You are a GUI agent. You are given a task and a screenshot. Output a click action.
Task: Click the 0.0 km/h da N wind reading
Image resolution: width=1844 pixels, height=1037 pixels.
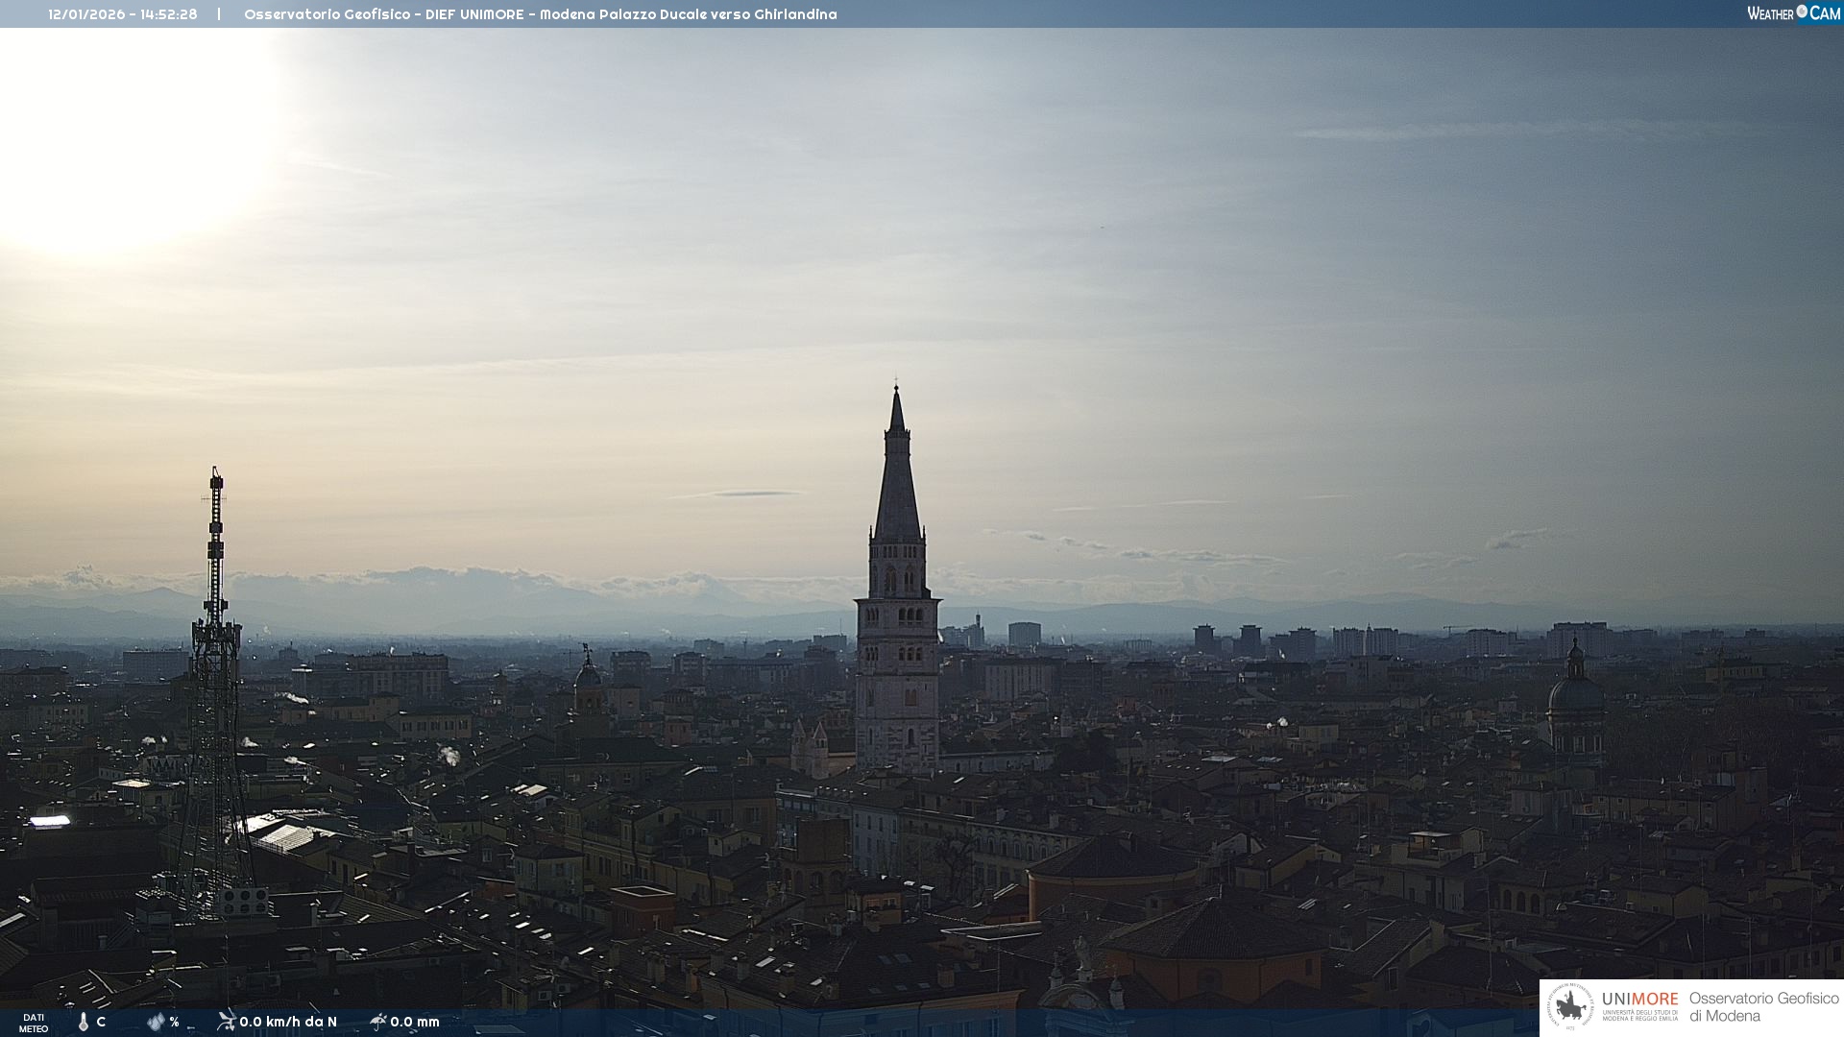coord(288,1022)
